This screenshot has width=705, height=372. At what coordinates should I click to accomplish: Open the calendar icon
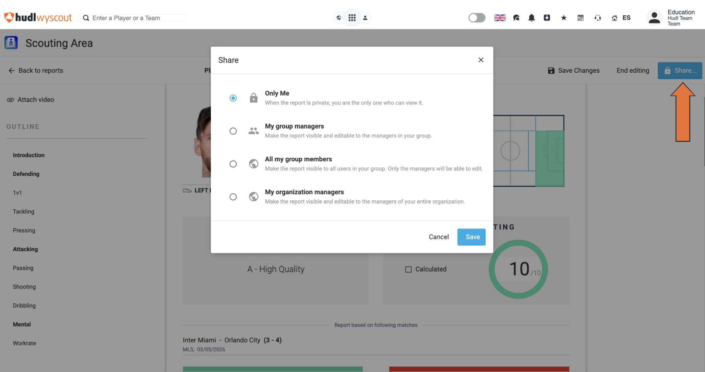[x=581, y=18]
